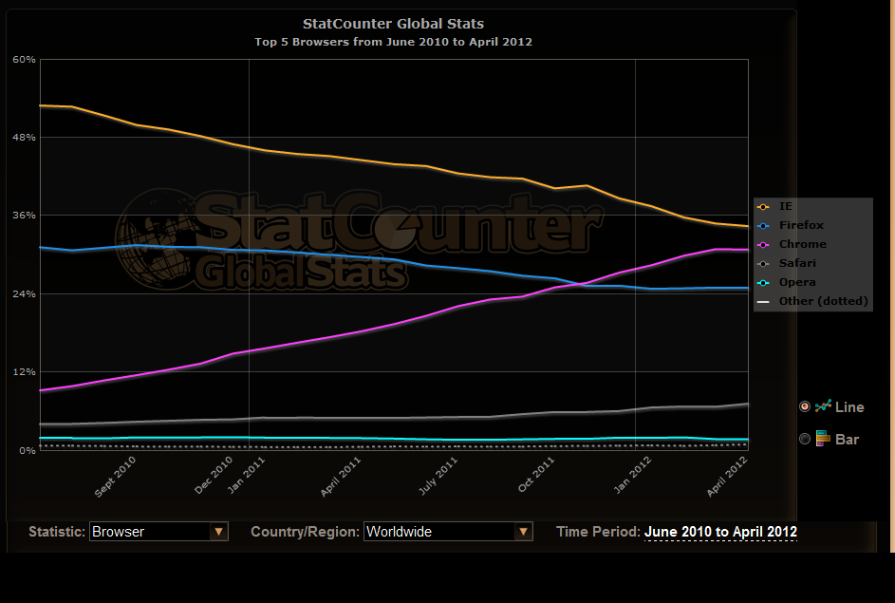Select the Bar chart radio button
The height and width of the screenshot is (603, 895).
coord(805,439)
